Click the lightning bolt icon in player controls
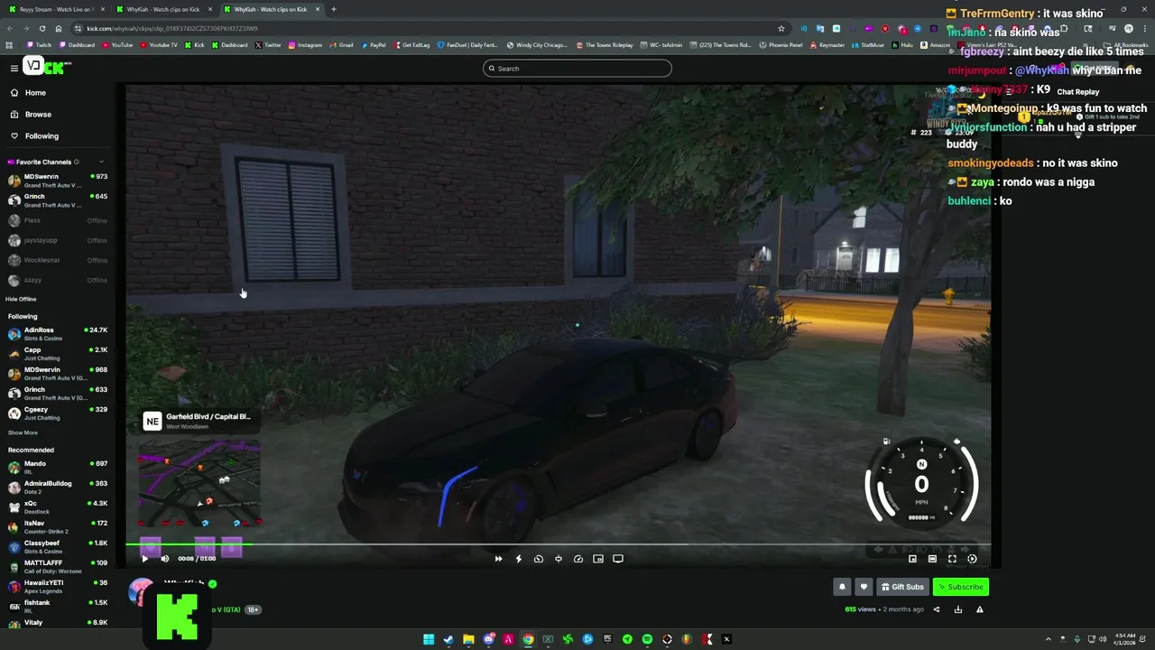The height and width of the screenshot is (650, 1155). pos(518,559)
